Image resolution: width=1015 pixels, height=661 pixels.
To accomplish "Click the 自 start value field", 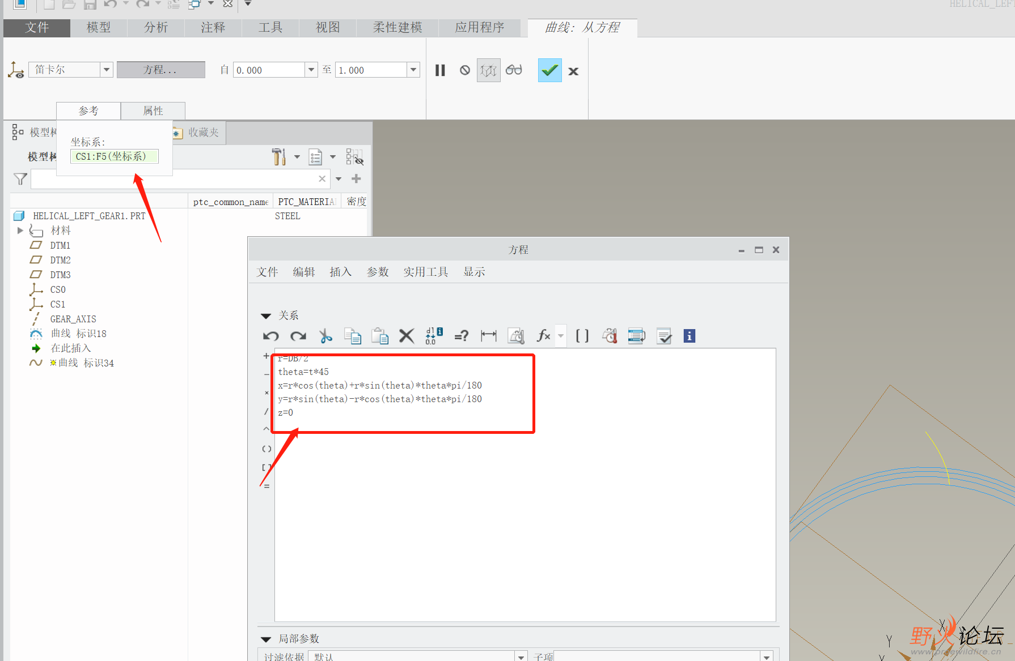I will [x=269, y=70].
